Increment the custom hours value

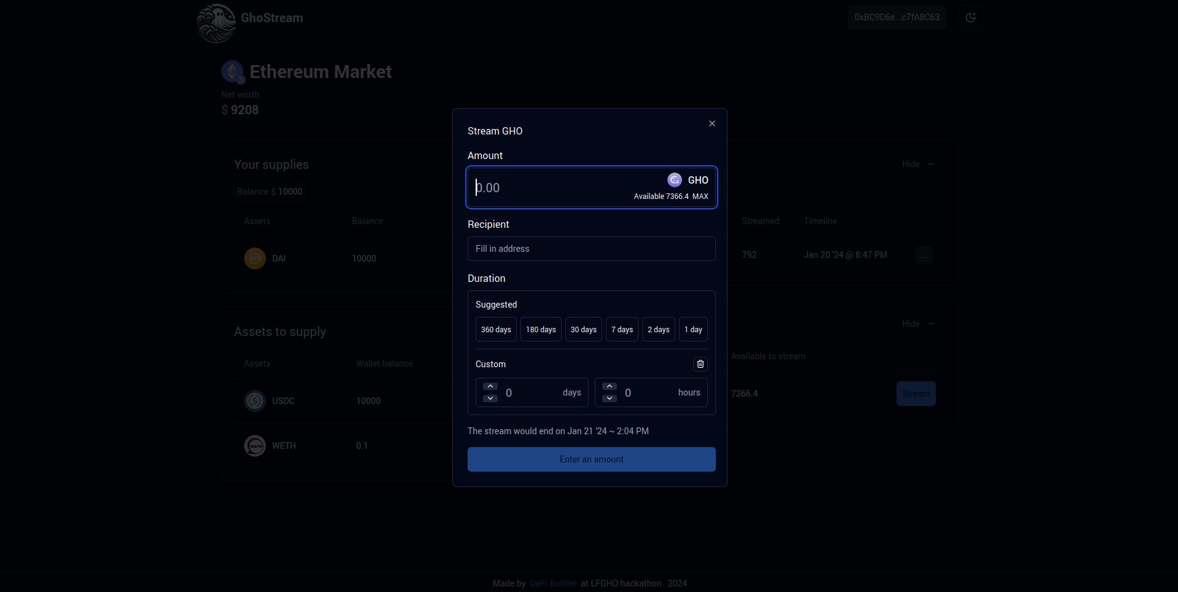[x=609, y=386]
